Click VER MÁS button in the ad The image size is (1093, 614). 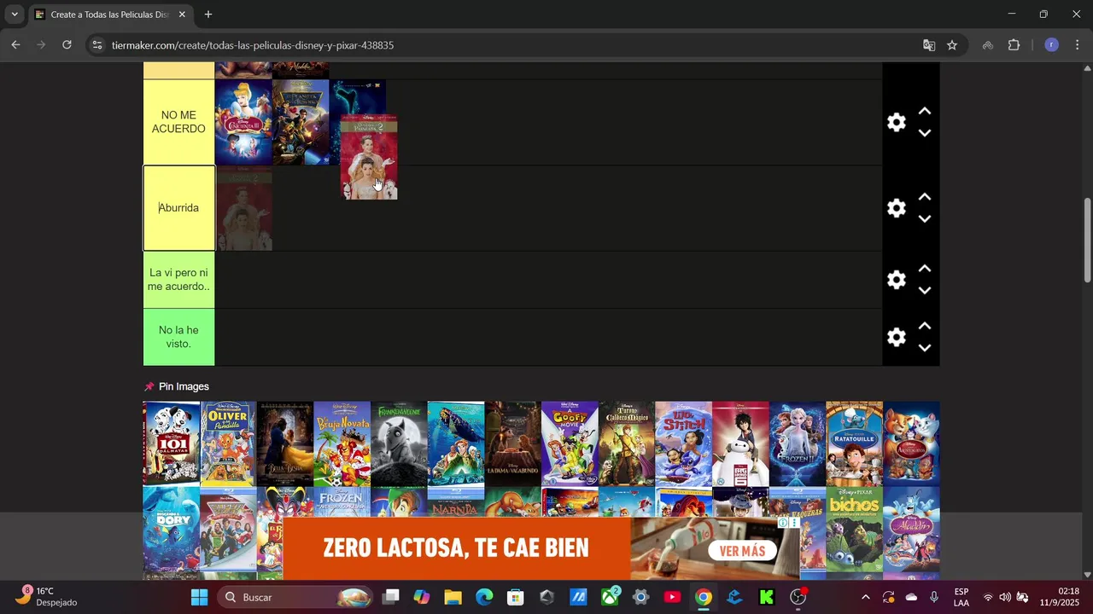click(x=741, y=551)
